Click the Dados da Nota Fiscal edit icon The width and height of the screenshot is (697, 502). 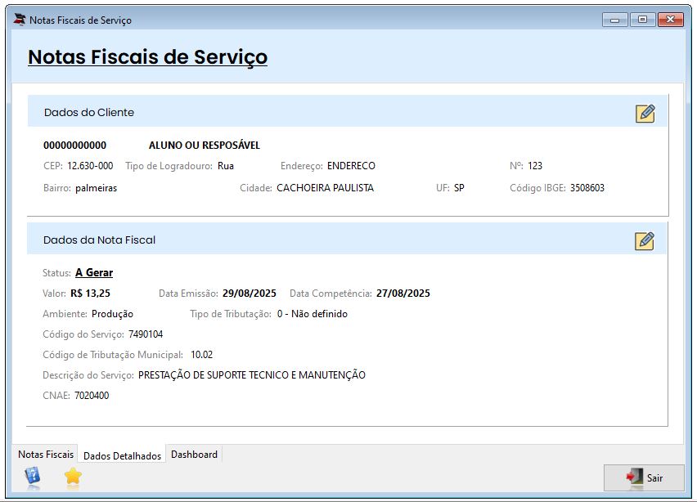645,240
